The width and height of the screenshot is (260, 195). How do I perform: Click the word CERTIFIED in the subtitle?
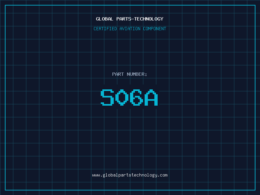[105, 29]
